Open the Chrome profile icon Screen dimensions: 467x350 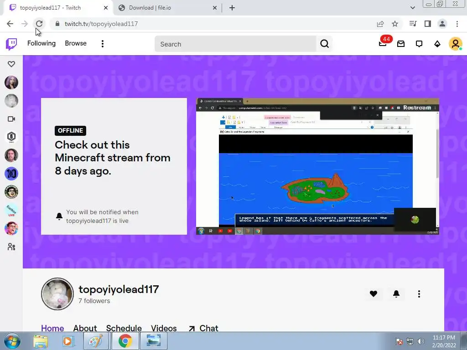(x=442, y=24)
